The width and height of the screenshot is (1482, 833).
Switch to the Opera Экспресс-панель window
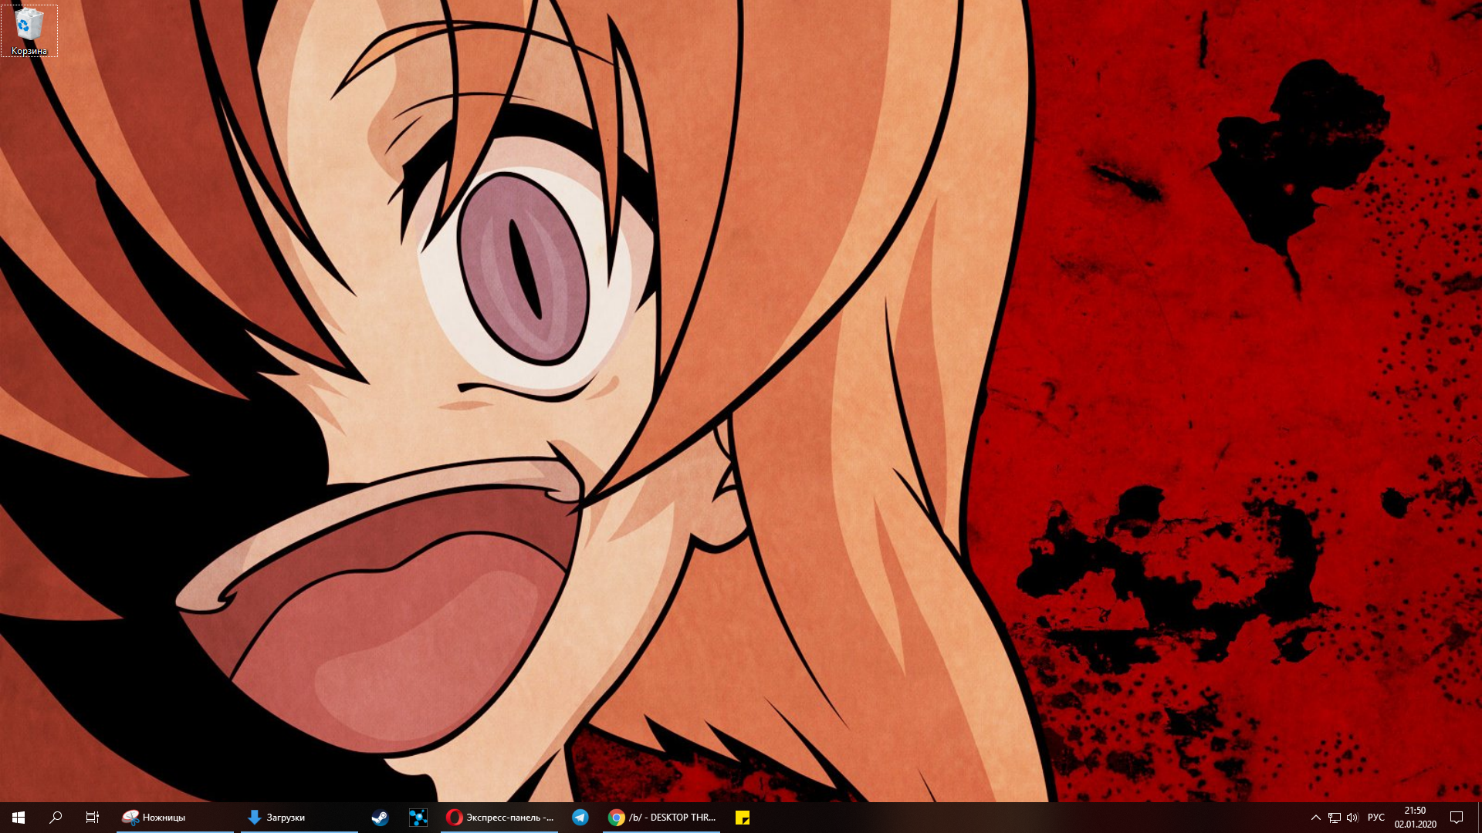pyautogui.click(x=499, y=818)
